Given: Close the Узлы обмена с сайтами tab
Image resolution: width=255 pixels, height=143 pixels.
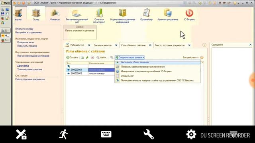Looking at the screenshot, I should coord(150,45).
